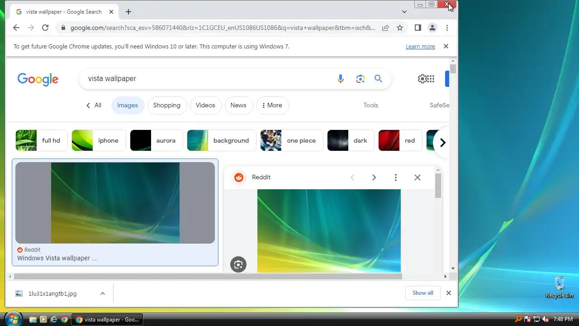
Task: Follow the Learn more link
Action: [420, 46]
